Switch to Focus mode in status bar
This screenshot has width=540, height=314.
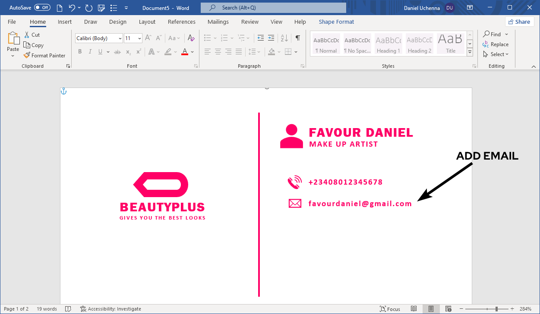tap(390, 309)
